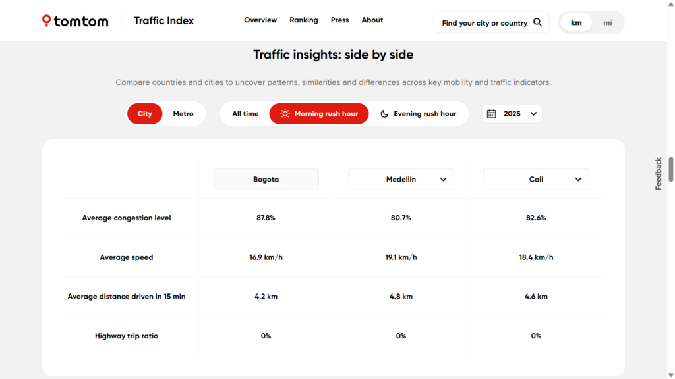Screen dimensions: 675x379
Task: Click the search magnifier icon
Action: point(537,22)
